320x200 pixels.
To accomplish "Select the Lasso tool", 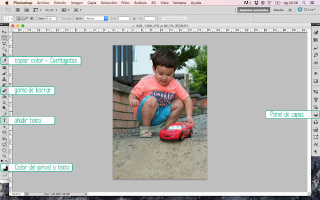I will pyautogui.click(x=4, y=43).
